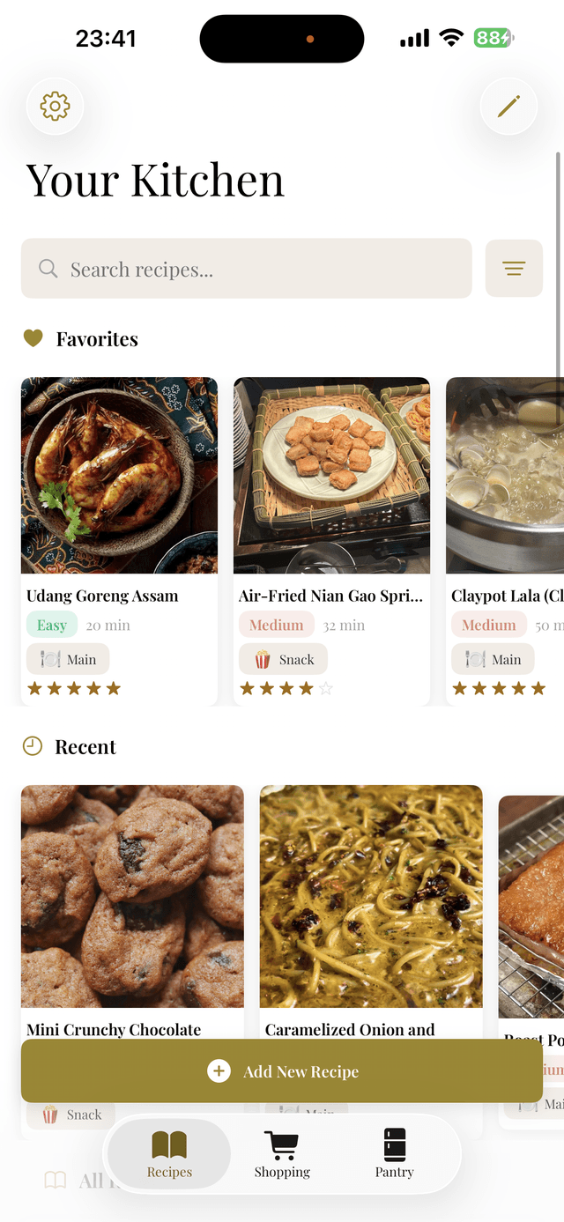Set Air-Fried Nian Gao rating to five stars
Screen dimensions: 564x1222
[x=326, y=688]
